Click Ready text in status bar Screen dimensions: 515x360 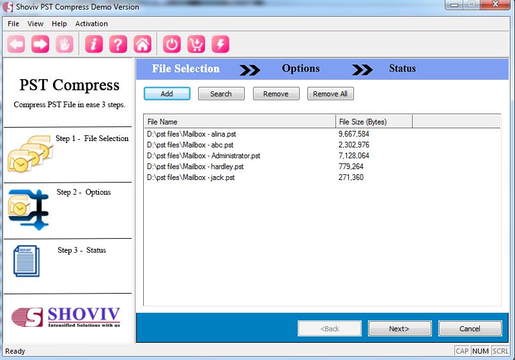[x=15, y=351]
